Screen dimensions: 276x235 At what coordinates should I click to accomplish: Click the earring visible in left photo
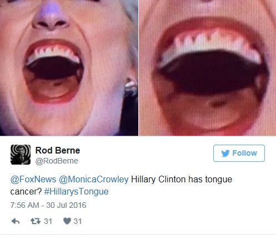pos(131,85)
